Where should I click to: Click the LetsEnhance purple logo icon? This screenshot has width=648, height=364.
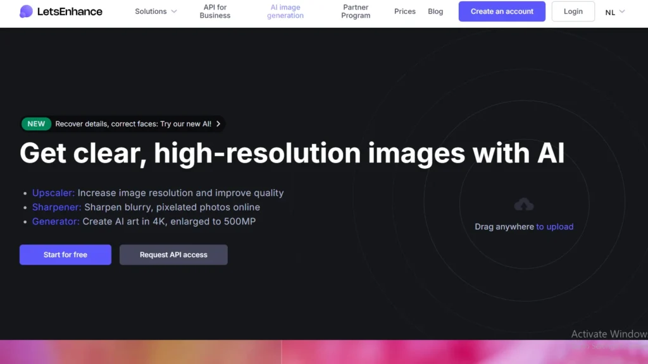26,11
